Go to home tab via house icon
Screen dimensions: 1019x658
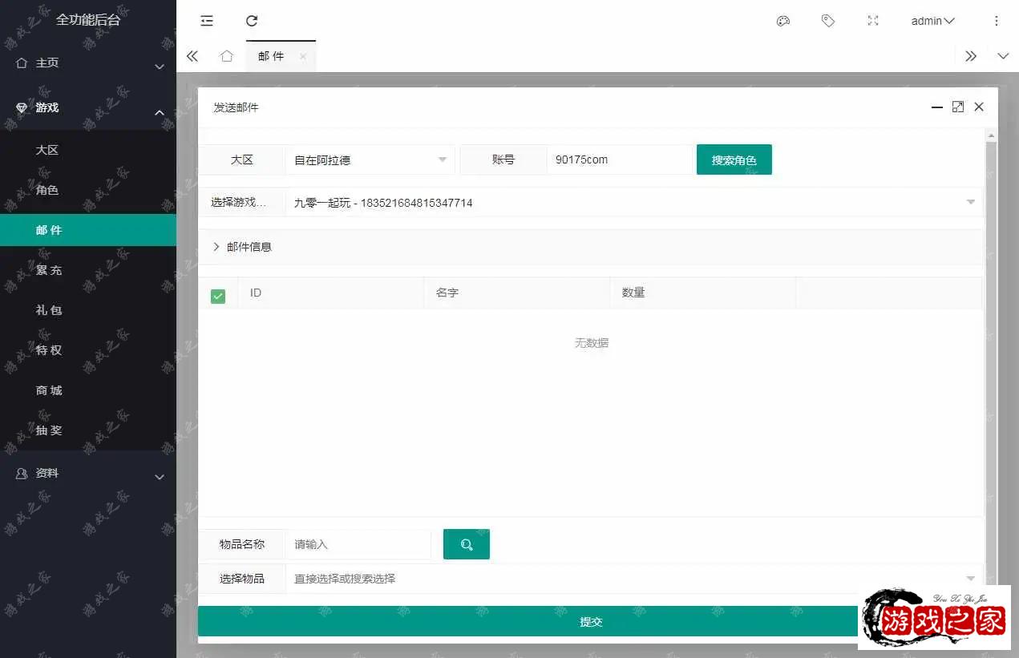(227, 56)
